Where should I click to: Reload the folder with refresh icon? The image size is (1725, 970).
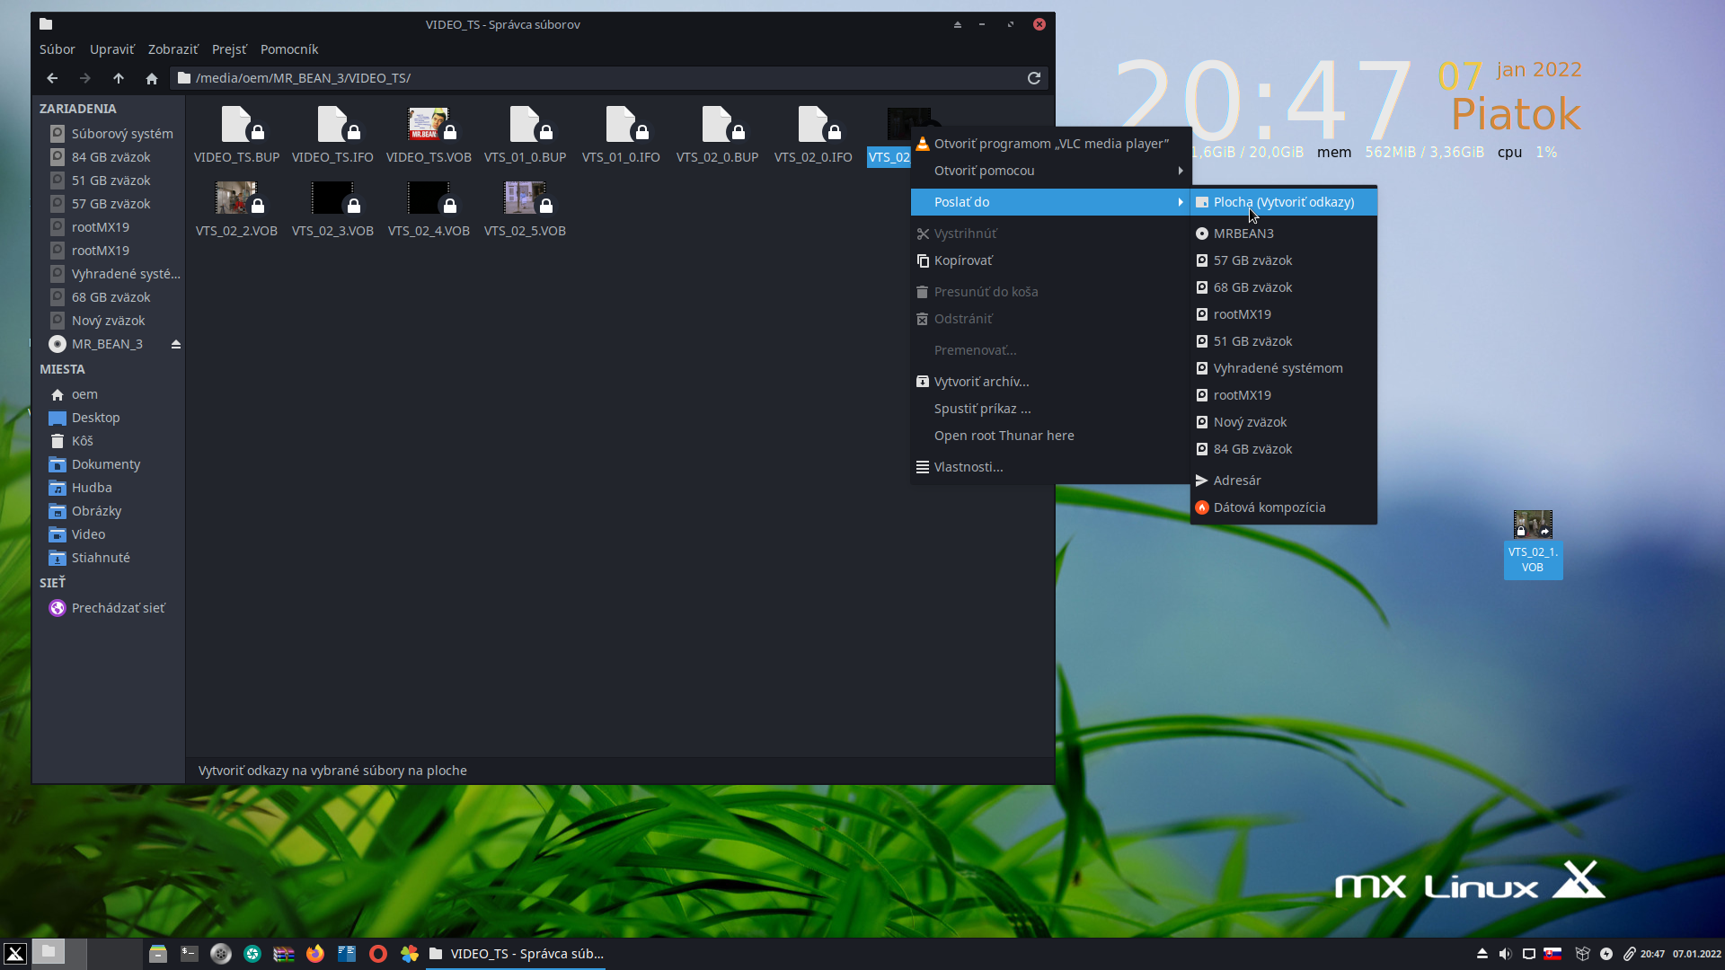1034,78
